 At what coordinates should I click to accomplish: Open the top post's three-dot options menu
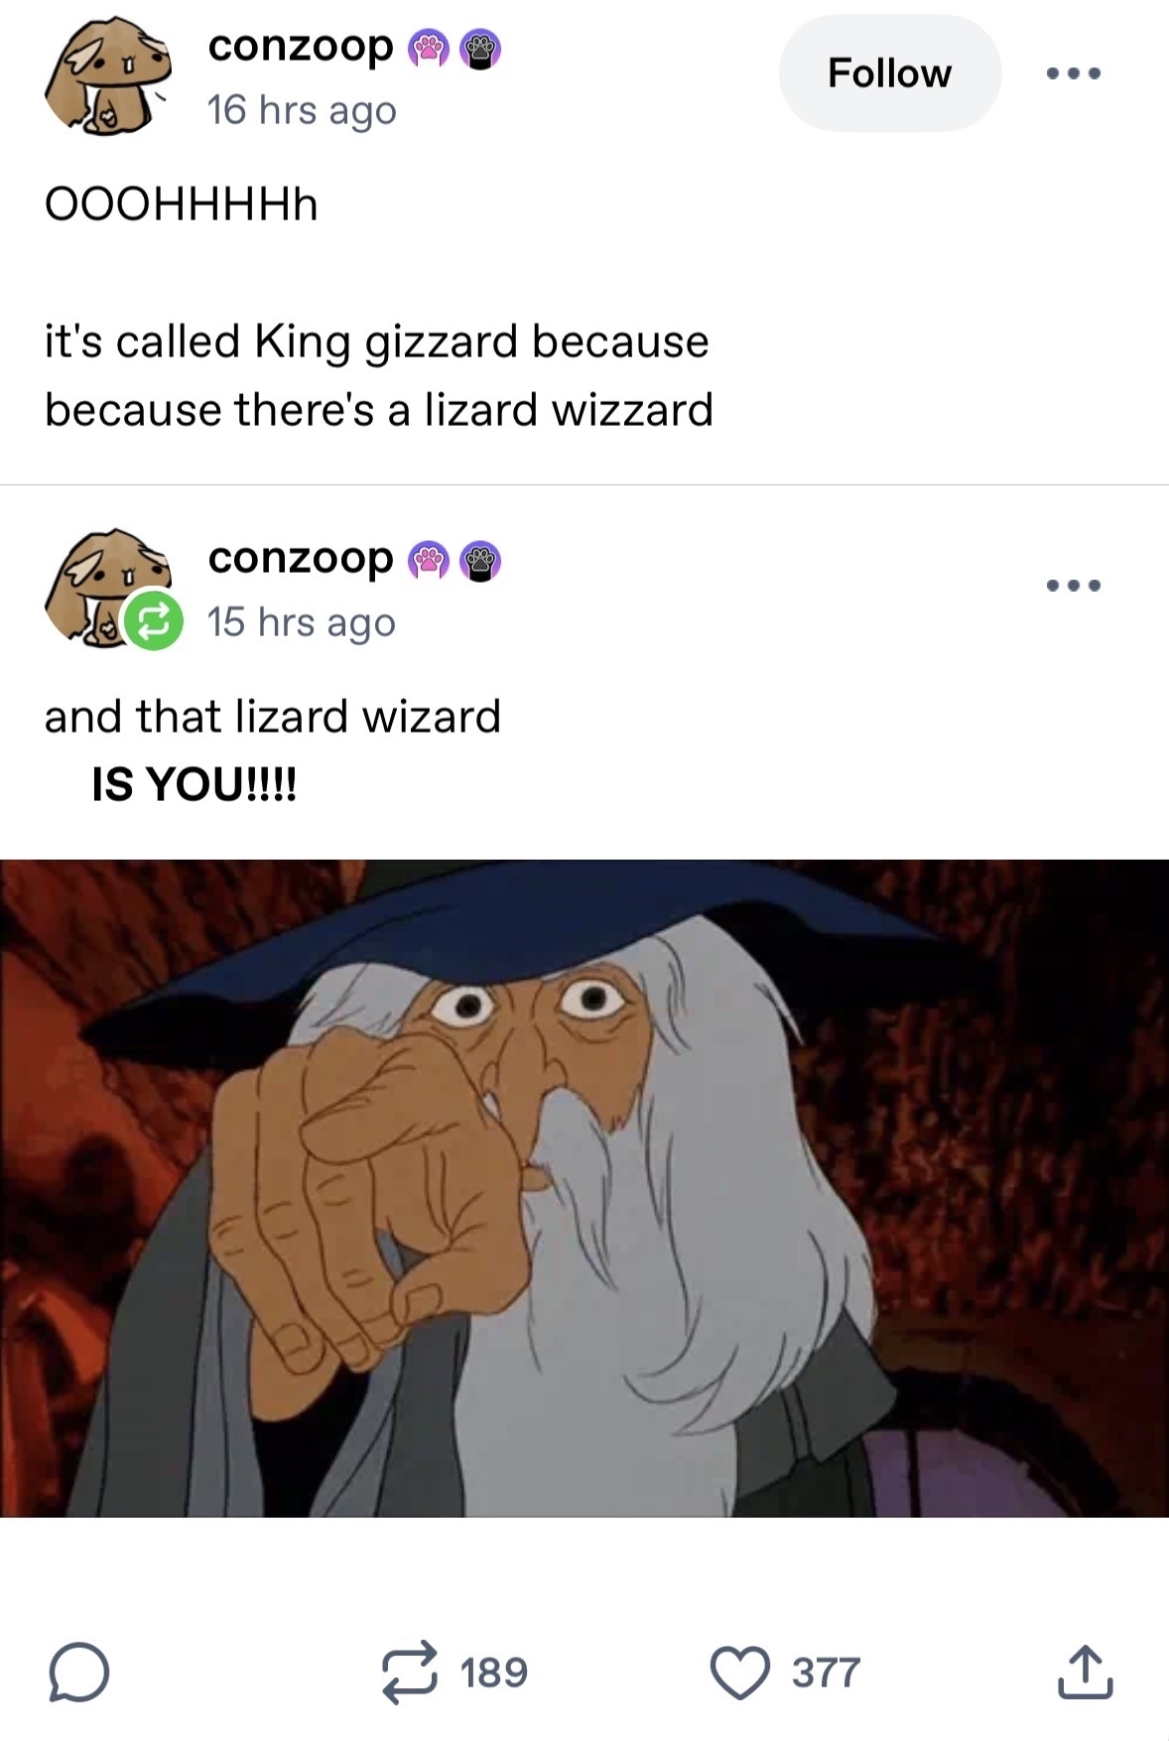pyautogui.click(x=1074, y=73)
